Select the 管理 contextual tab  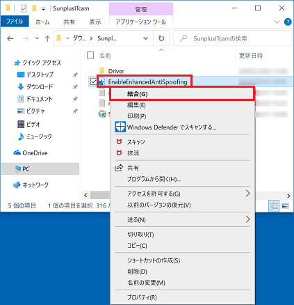coord(141,9)
